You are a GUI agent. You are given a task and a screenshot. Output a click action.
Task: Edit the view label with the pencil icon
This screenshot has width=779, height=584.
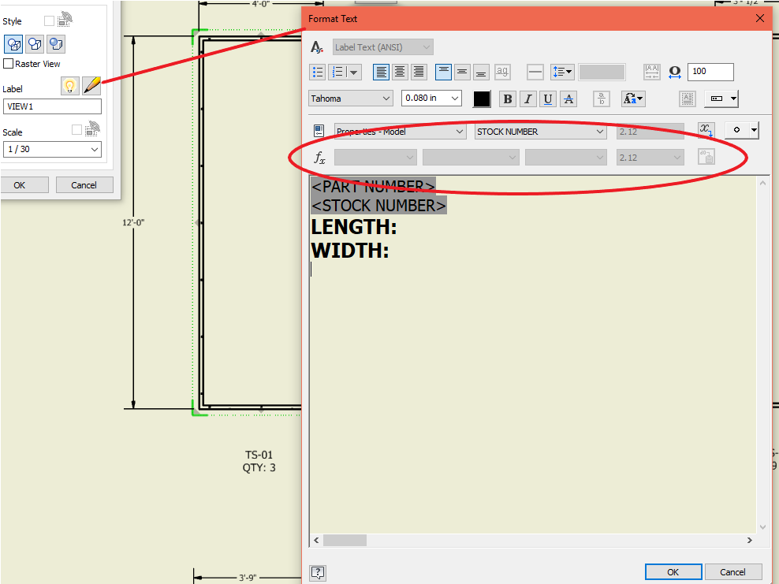coord(91,85)
